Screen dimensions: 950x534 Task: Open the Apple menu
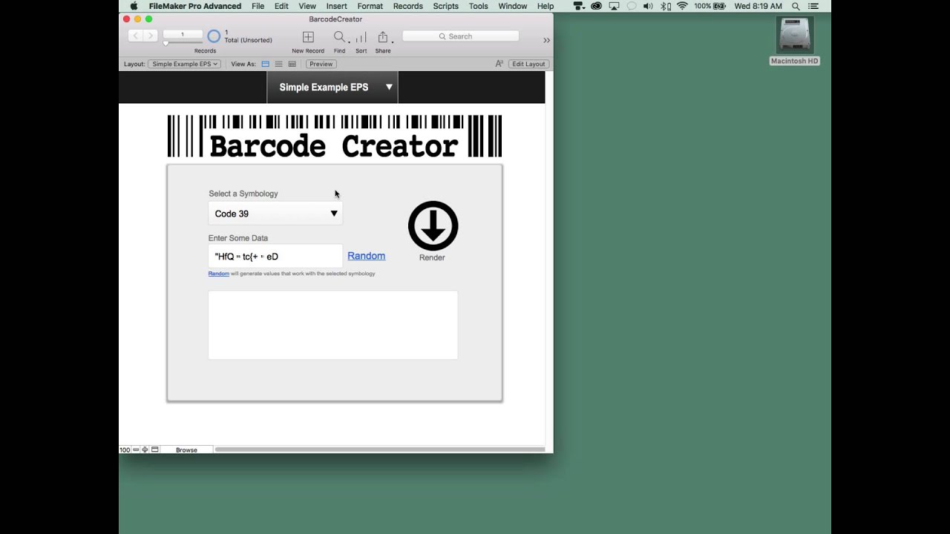(x=134, y=6)
